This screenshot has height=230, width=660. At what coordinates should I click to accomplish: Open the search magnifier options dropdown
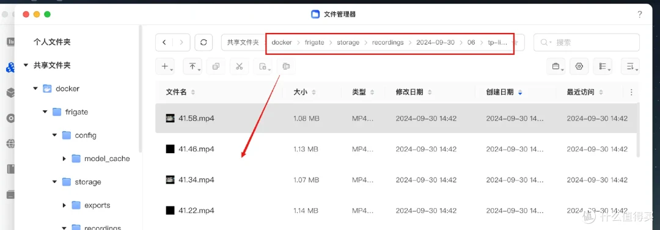[546, 42]
